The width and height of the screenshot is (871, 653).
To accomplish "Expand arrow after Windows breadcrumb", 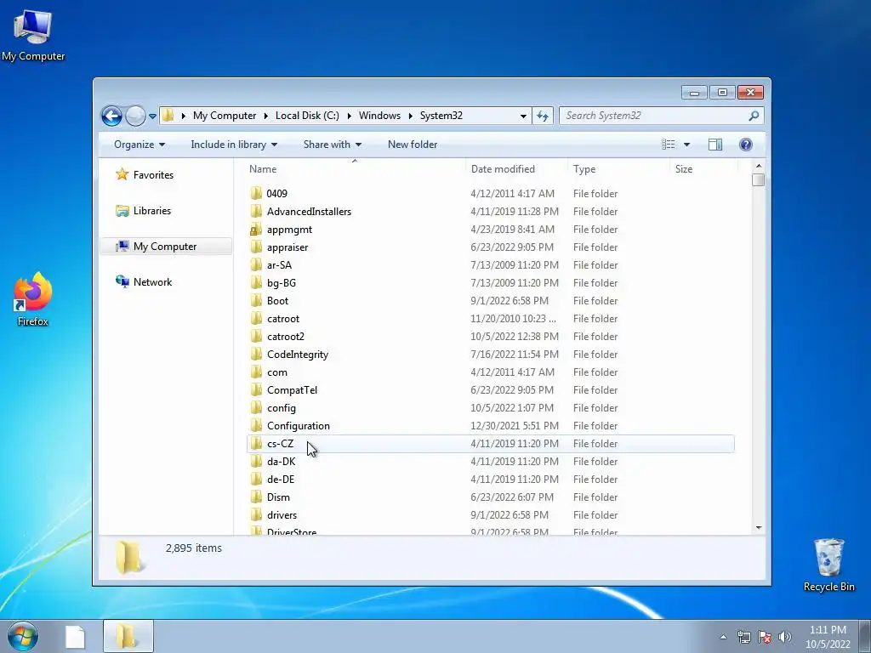I will [411, 116].
